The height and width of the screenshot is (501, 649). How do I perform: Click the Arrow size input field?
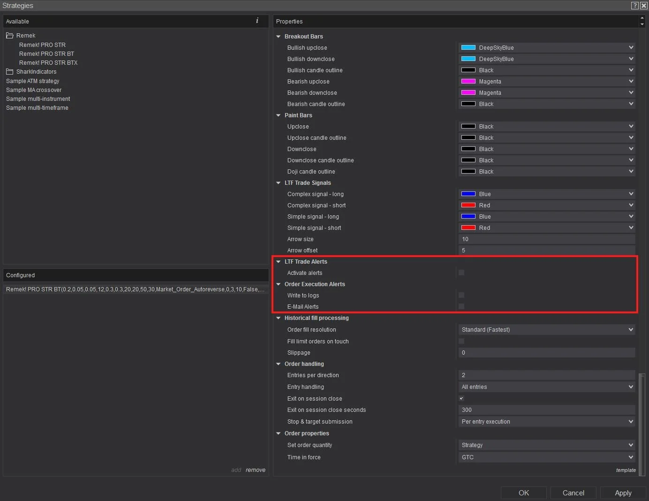(547, 239)
